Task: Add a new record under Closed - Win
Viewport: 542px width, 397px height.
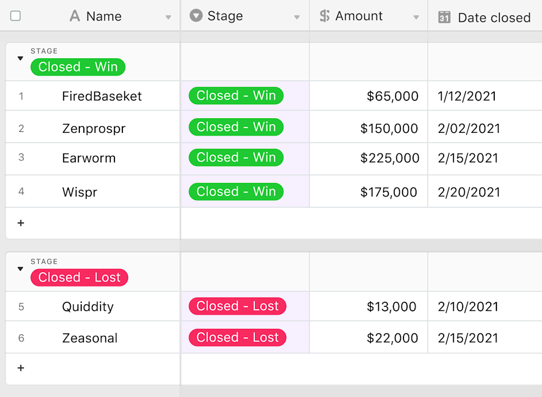Action: pyautogui.click(x=21, y=223)
